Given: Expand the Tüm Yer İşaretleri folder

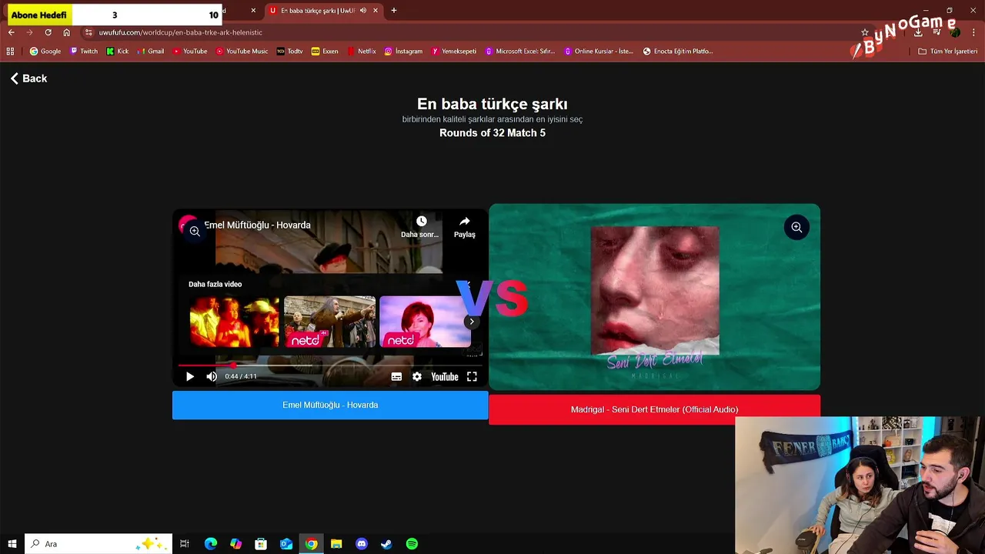Looking at the screenshot, I should click(948, 52).
